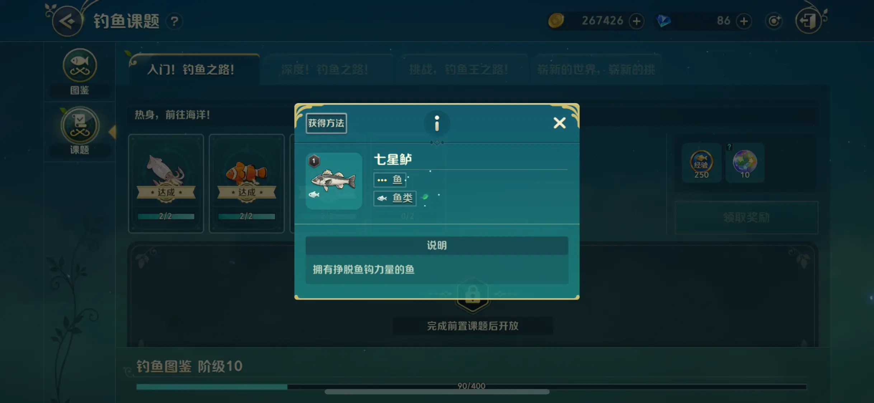Select the squid task card
The image size is (874, 403).
click(166, 183)
